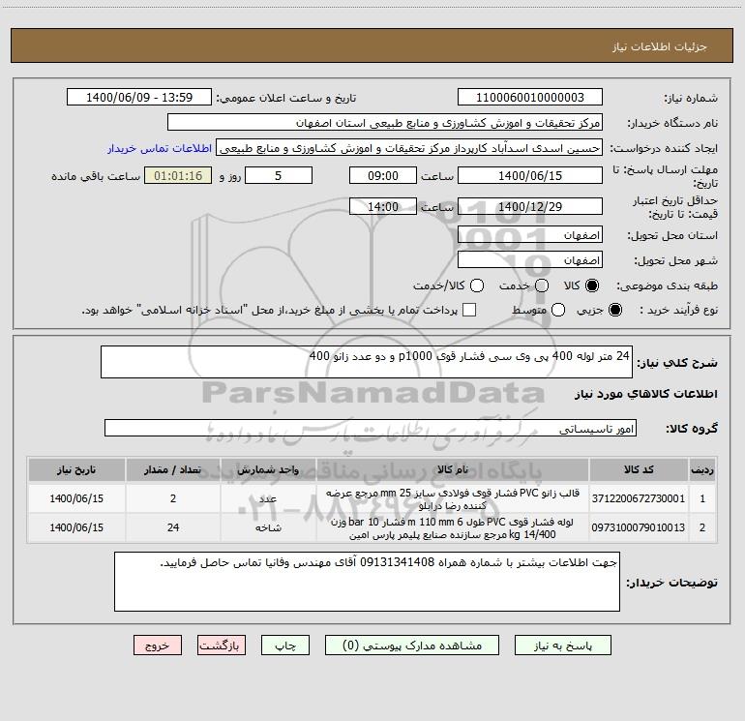745x721 pixels.
Task: Click the days remaining field showing 5
Action: [279, 175]
